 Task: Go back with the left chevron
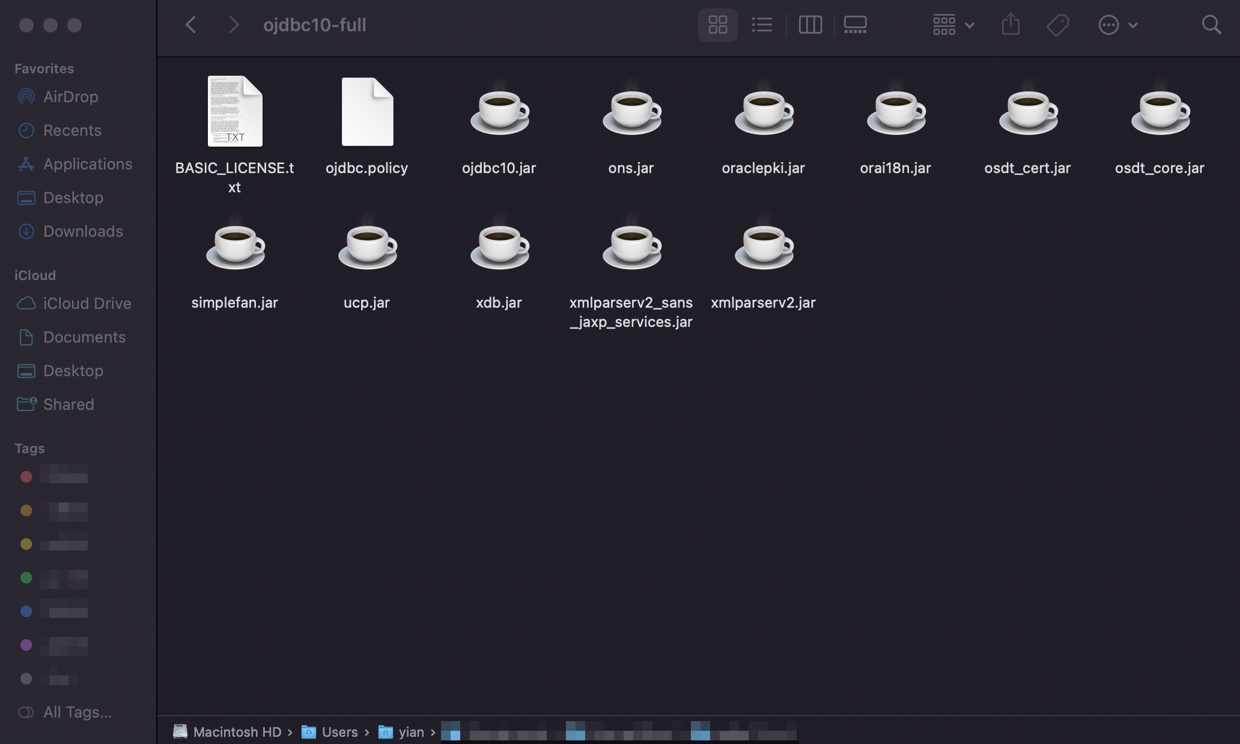(x=191, y=25)
